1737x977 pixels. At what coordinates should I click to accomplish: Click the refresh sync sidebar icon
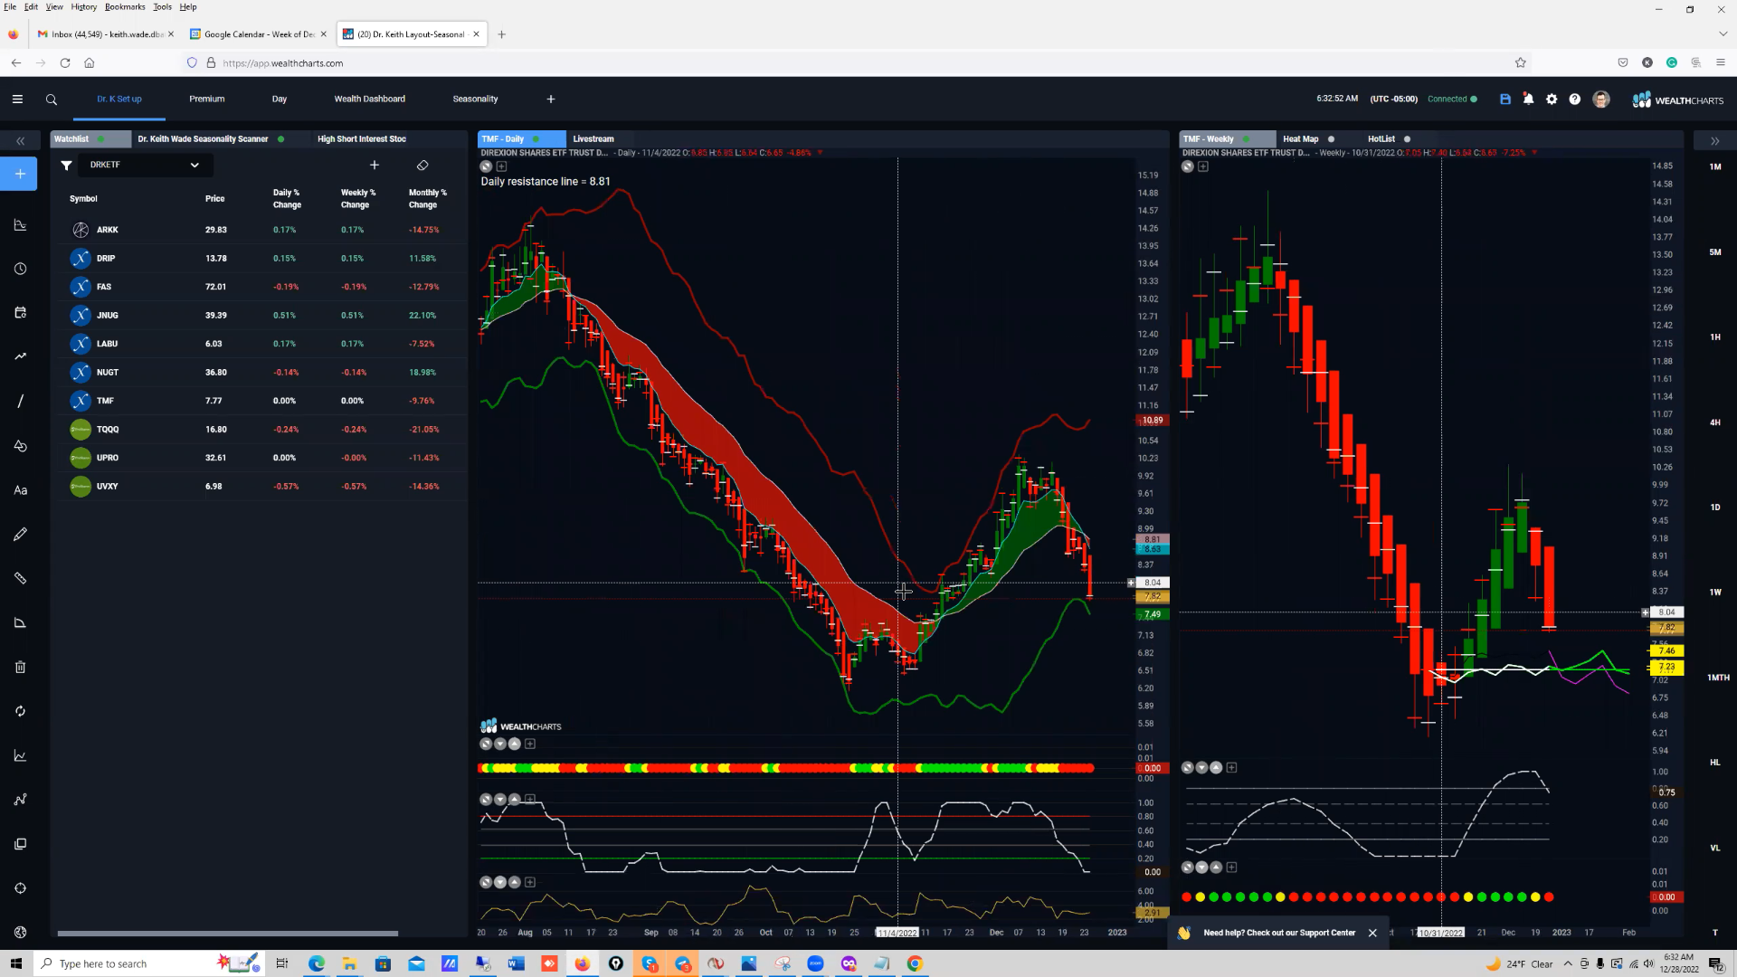20,711
